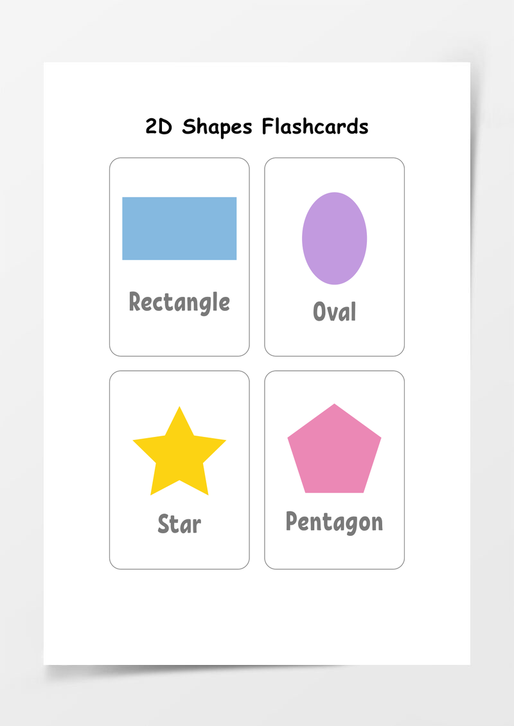
Task: Click the "Star" label under the star
Action: (x=179, y=524)
